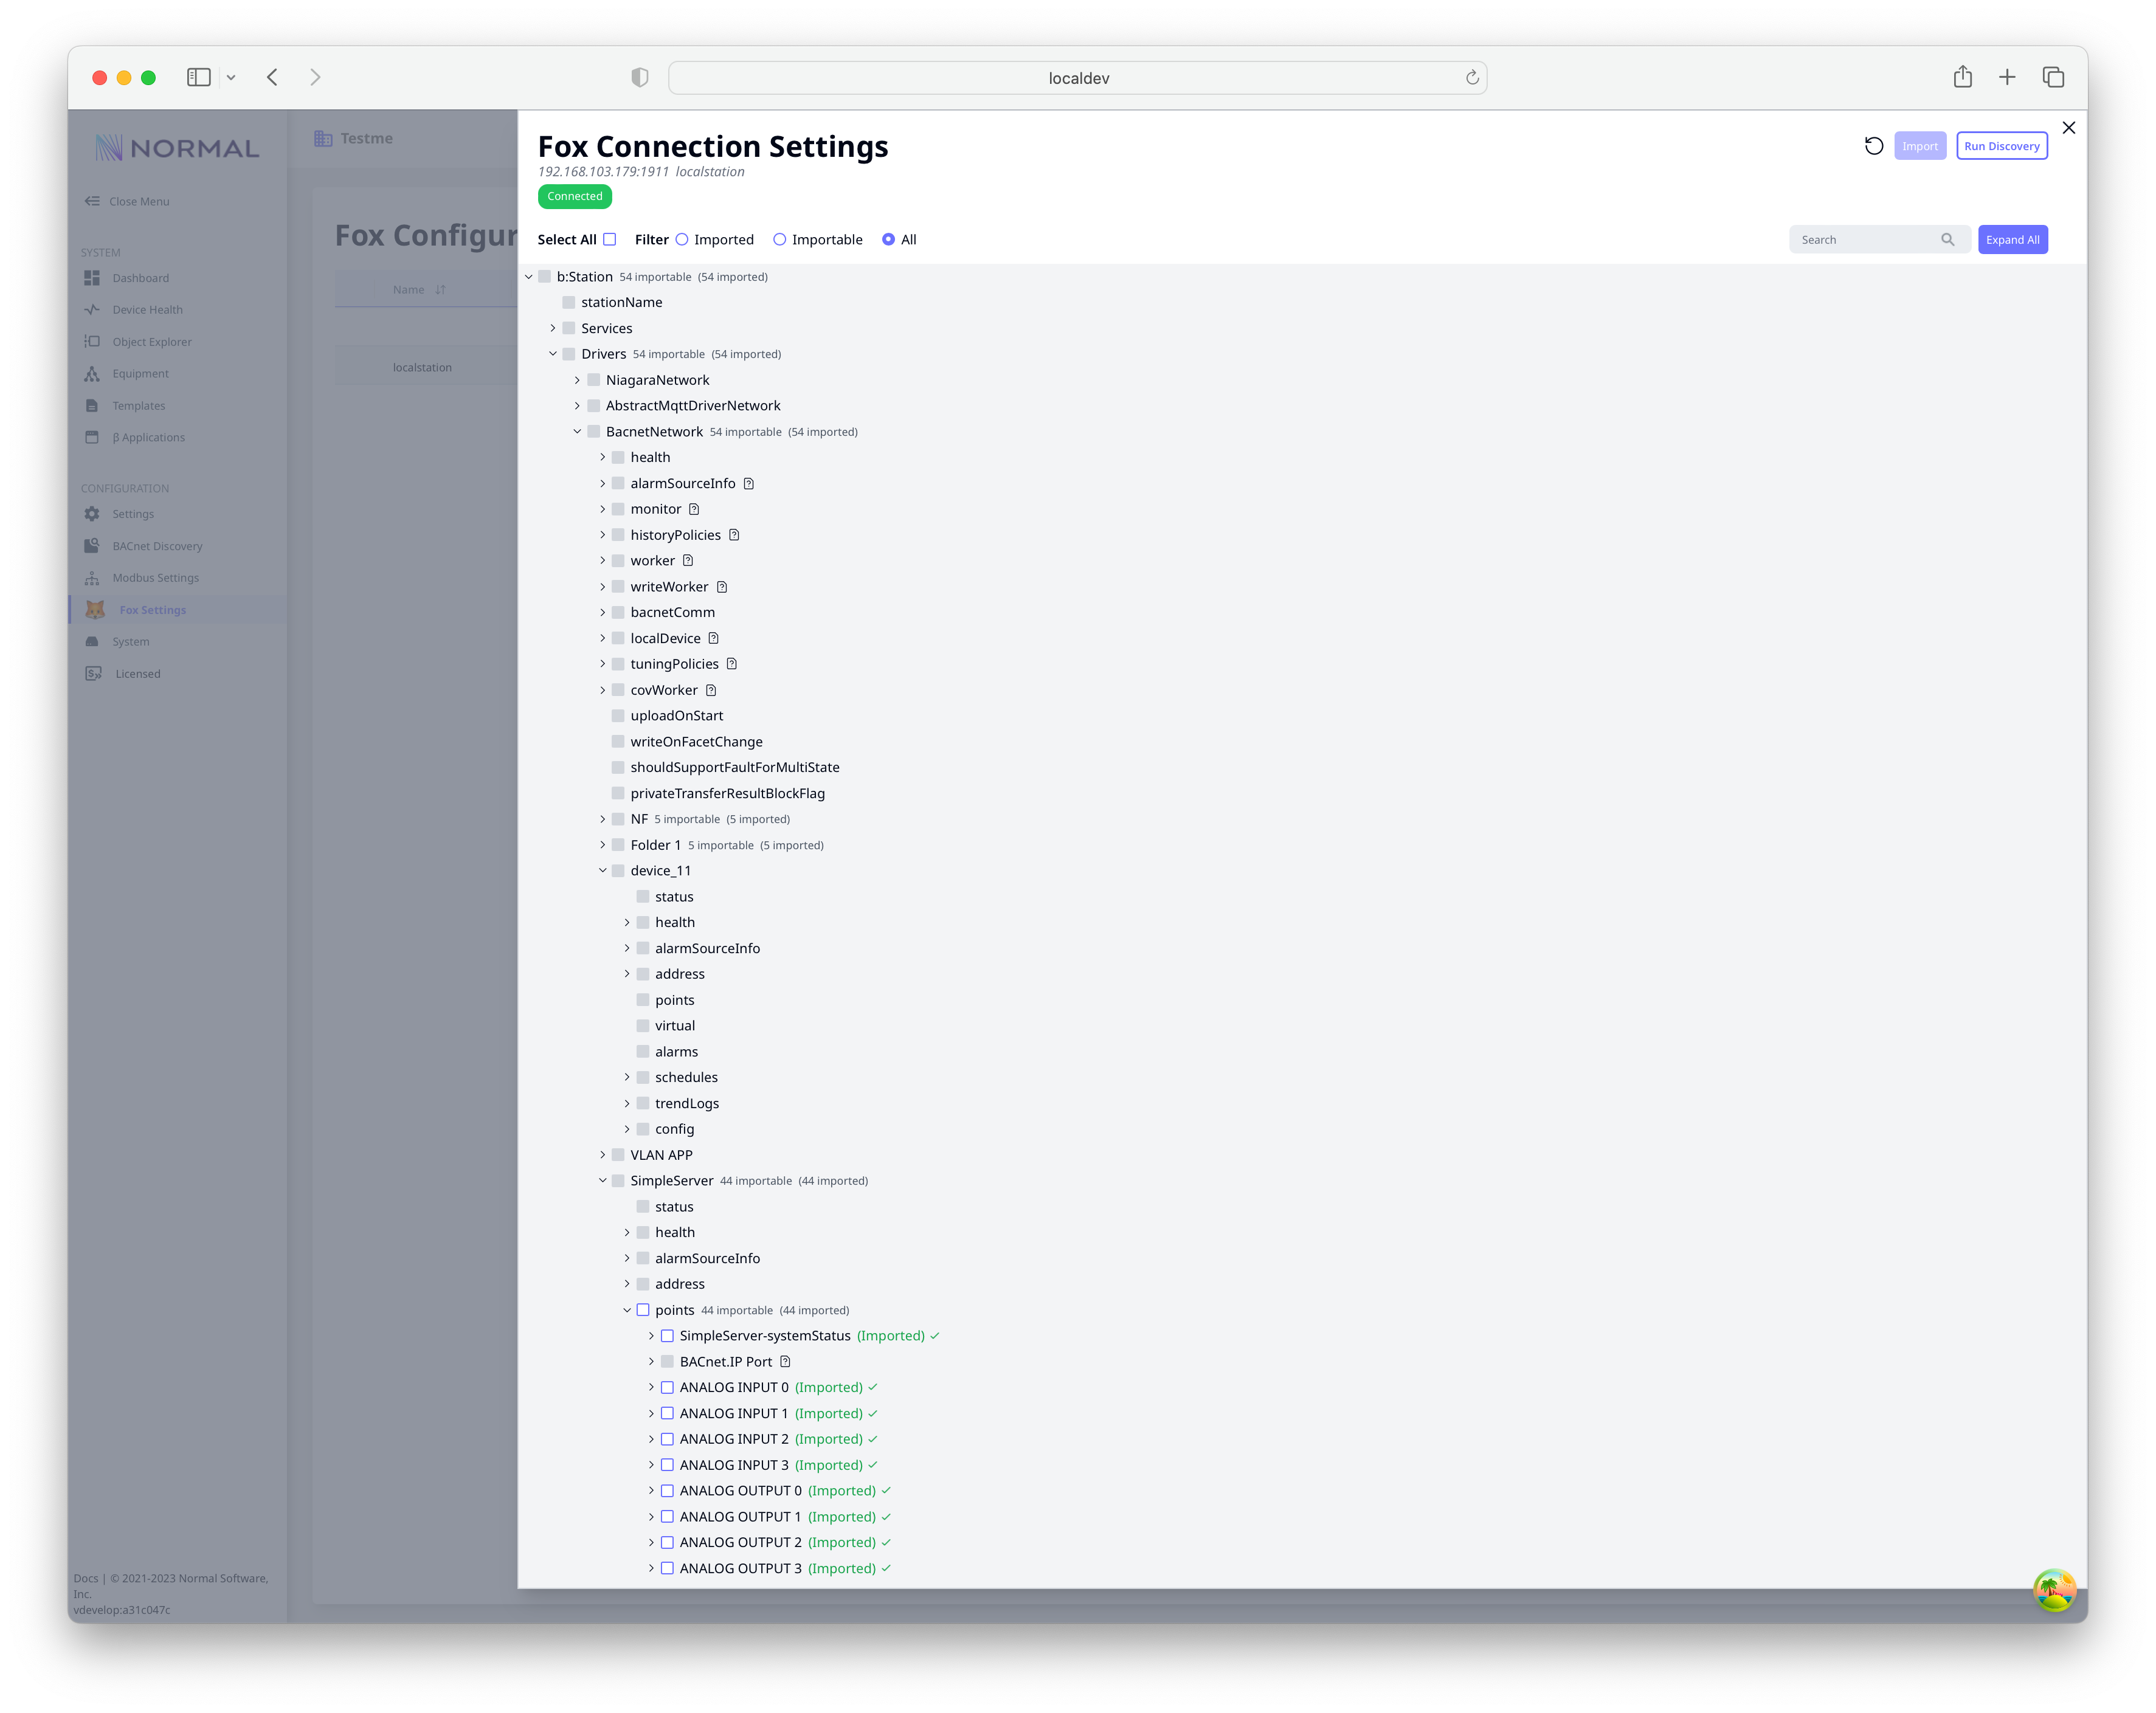Viewport: 2156px width, 1713px height.
Task: Click the privacy shield icon in Safari
Action: [x=640, y=77]
